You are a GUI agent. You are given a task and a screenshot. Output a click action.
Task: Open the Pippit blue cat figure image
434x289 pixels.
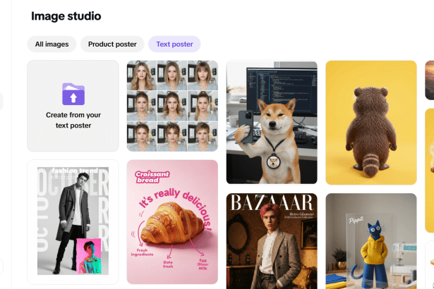371,241
